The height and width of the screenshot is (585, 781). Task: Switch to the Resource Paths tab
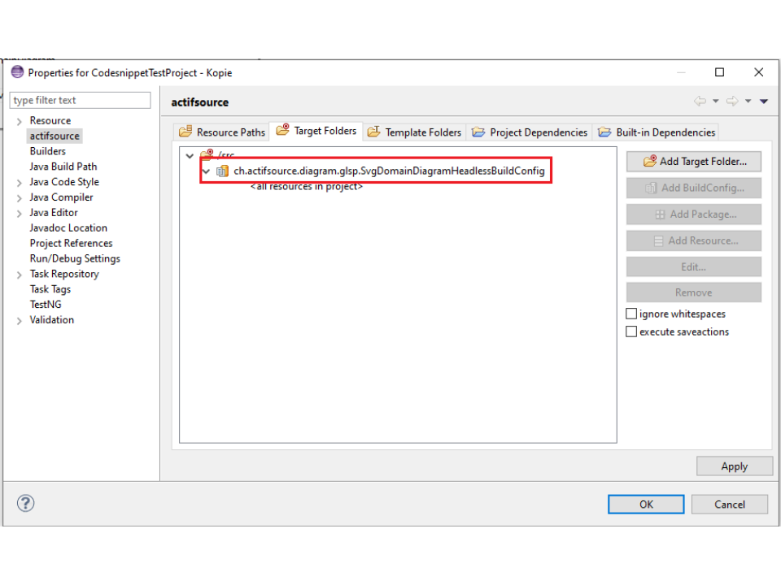pyautogui.click(x=221, y=132)
